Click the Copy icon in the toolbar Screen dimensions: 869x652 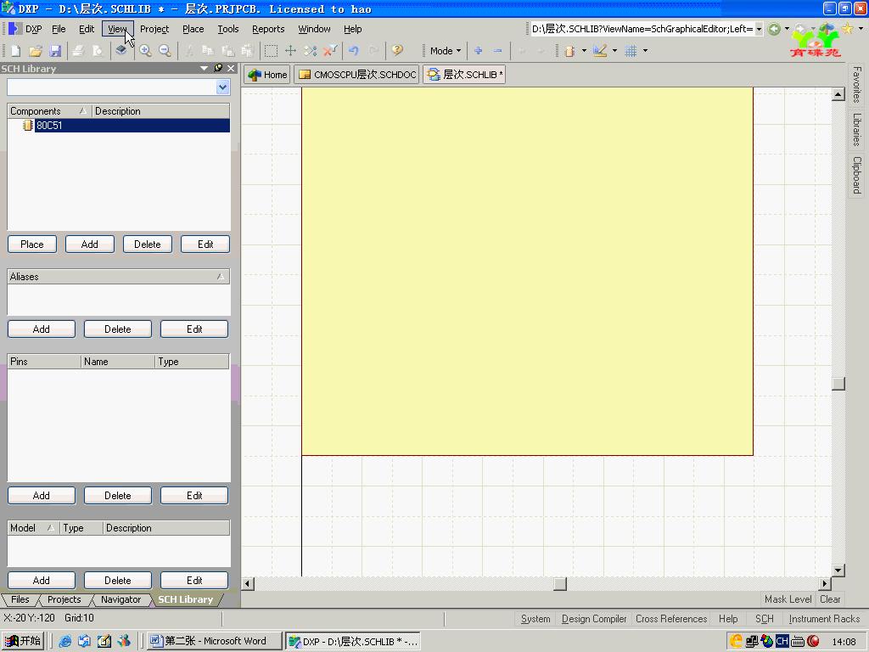(208, 51)
